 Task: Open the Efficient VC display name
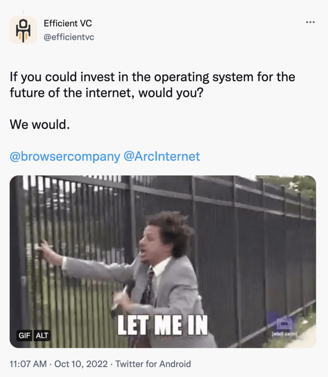[68, 23]
